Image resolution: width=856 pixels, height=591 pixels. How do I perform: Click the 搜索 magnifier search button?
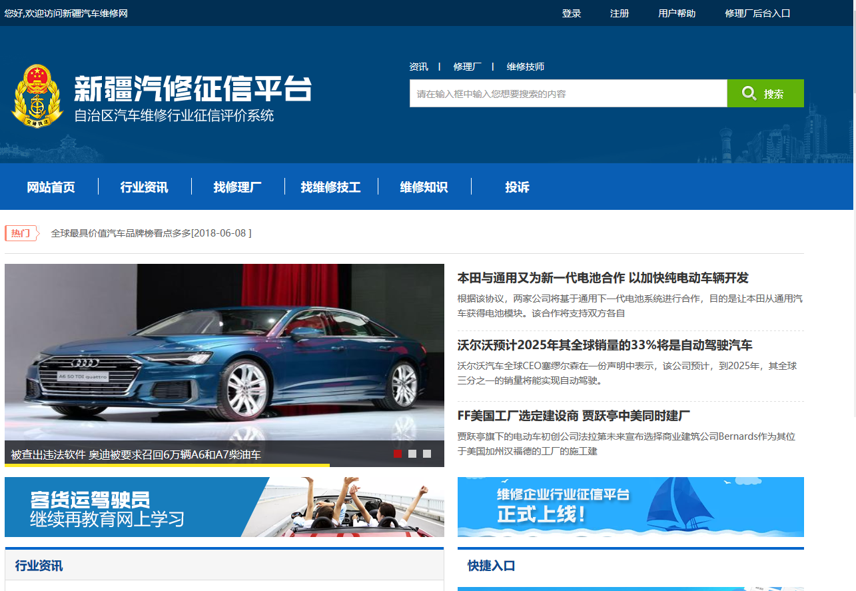click(765, 93)
